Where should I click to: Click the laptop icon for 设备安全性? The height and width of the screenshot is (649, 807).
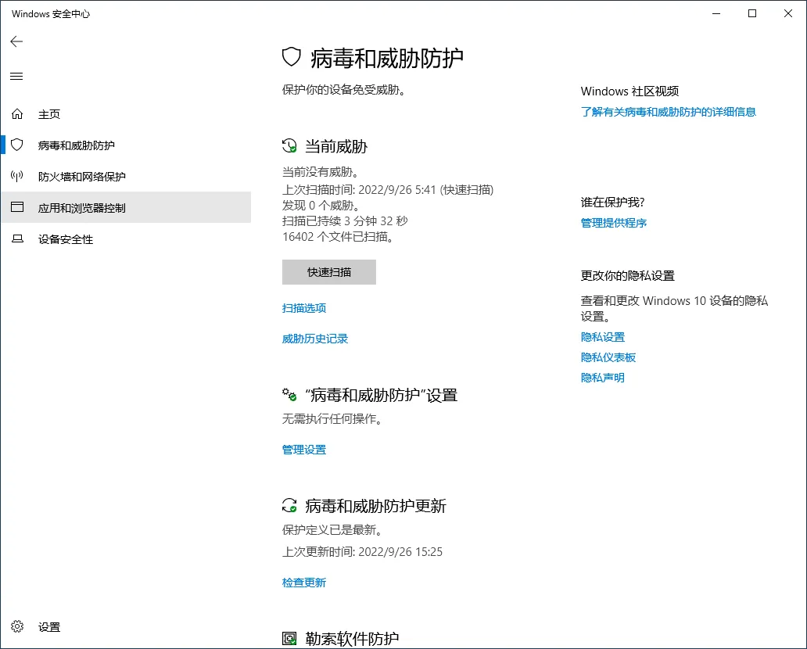(x=17, y=238)
